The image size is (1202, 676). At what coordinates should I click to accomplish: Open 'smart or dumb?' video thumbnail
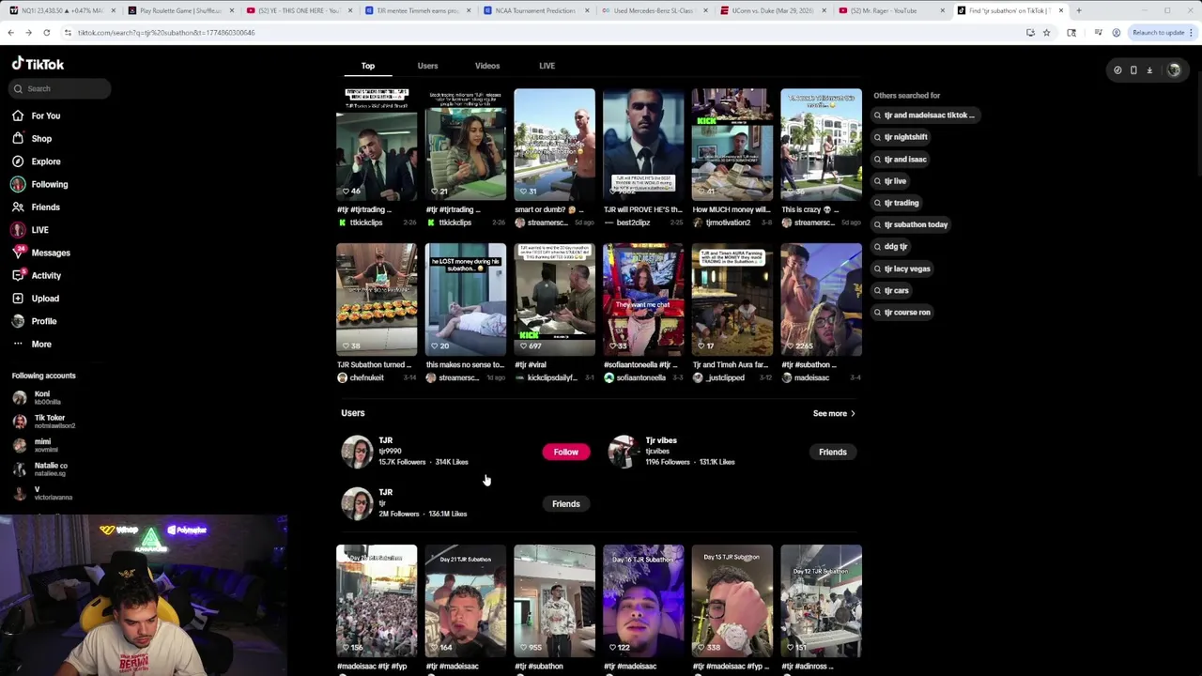pyautogui.click(x=554, y=145)
